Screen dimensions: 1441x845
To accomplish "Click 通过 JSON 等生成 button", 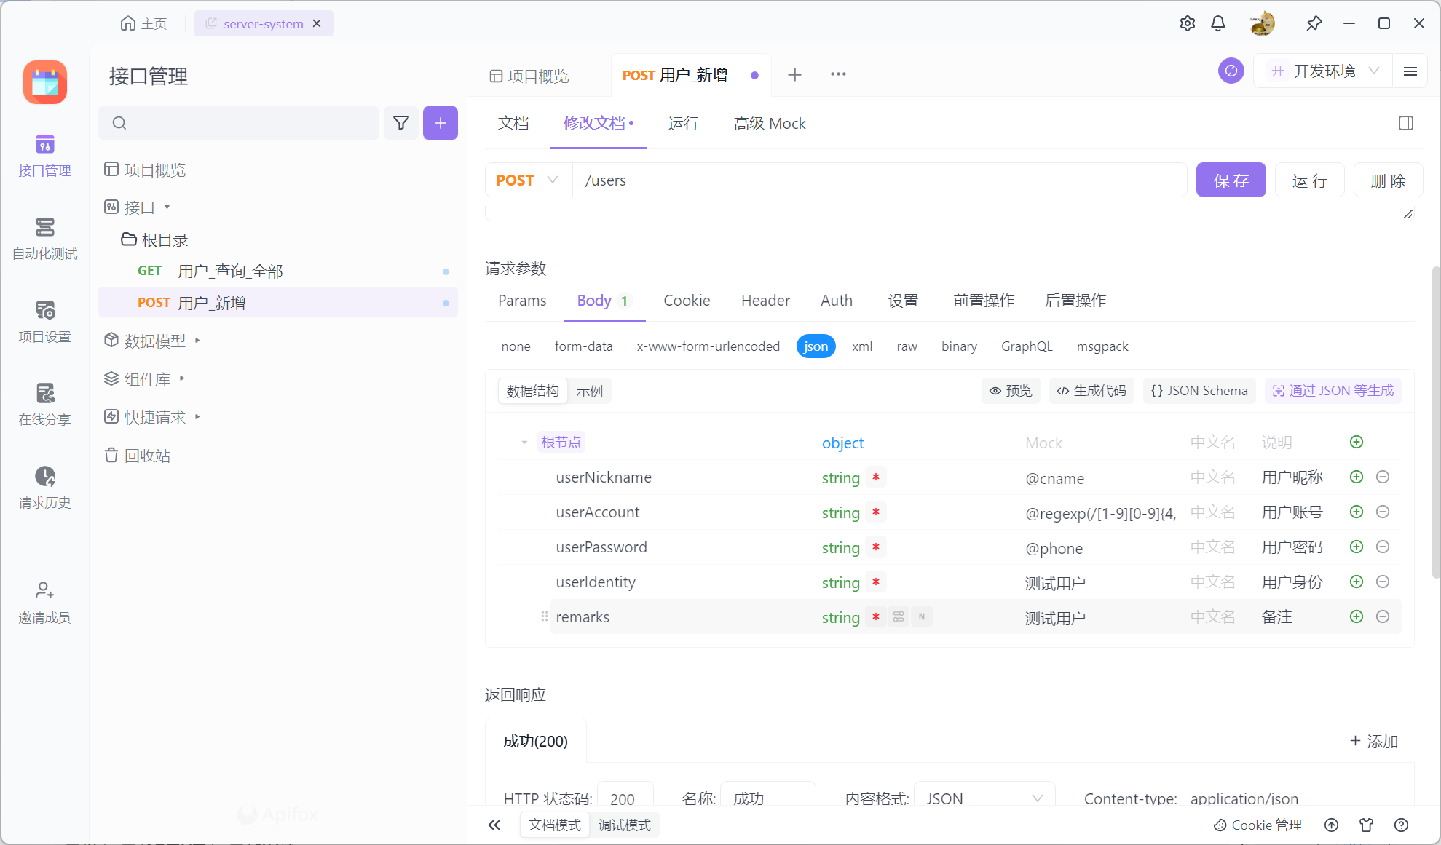I will (x=1333, y=391).
